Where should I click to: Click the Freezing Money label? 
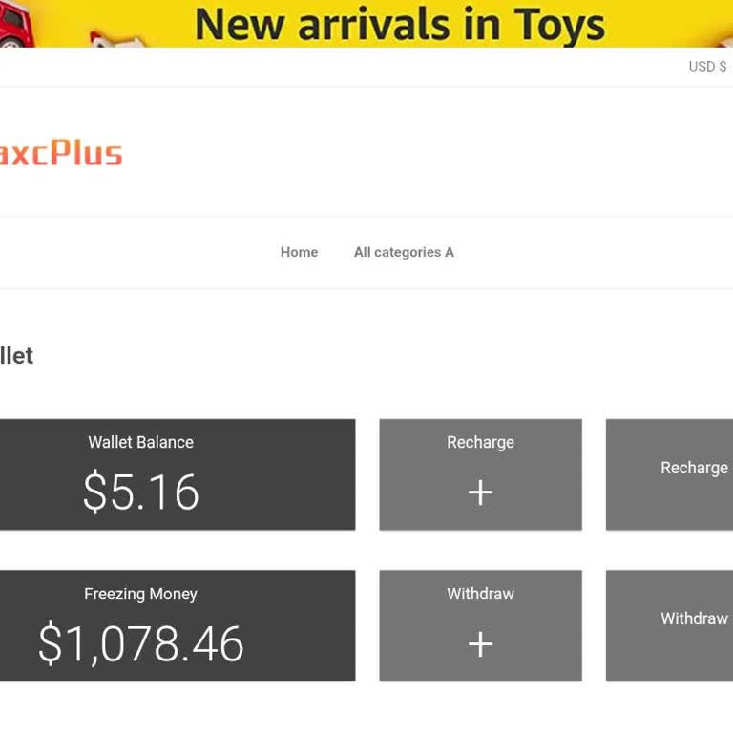(x=140, y=594)
